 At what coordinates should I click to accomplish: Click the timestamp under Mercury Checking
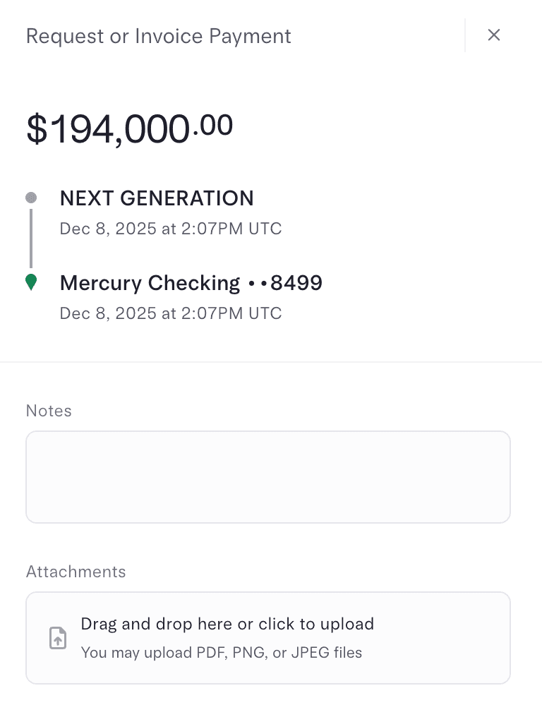click(x=171, y=313)
